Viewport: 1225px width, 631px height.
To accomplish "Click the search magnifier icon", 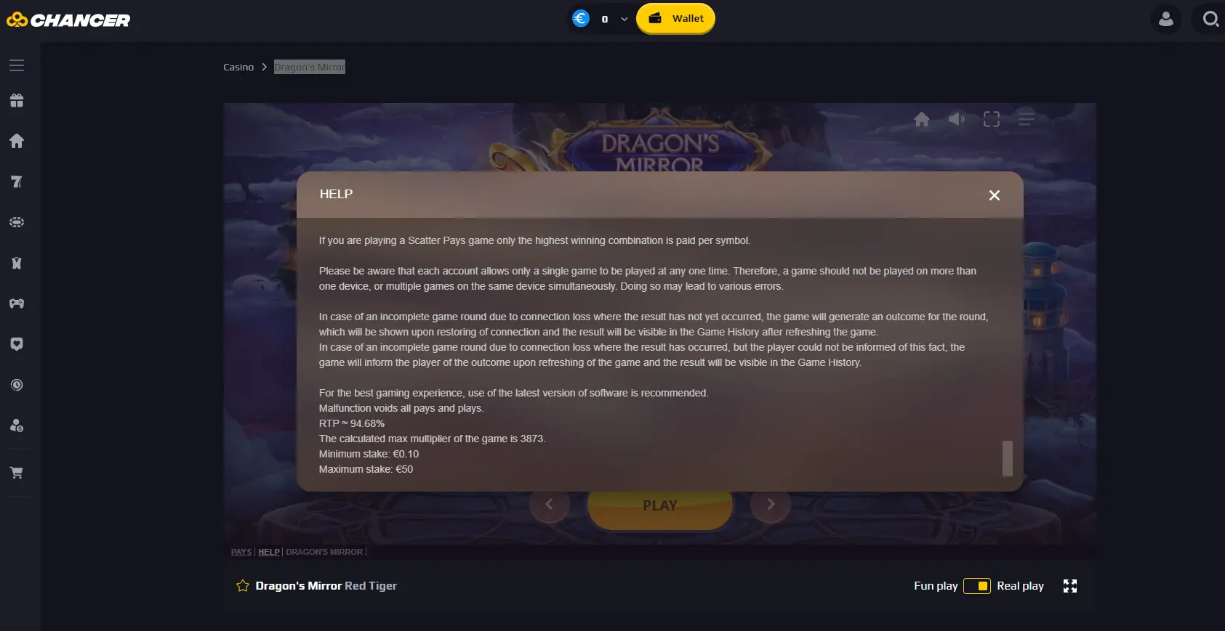I will tap(1210, 19).
